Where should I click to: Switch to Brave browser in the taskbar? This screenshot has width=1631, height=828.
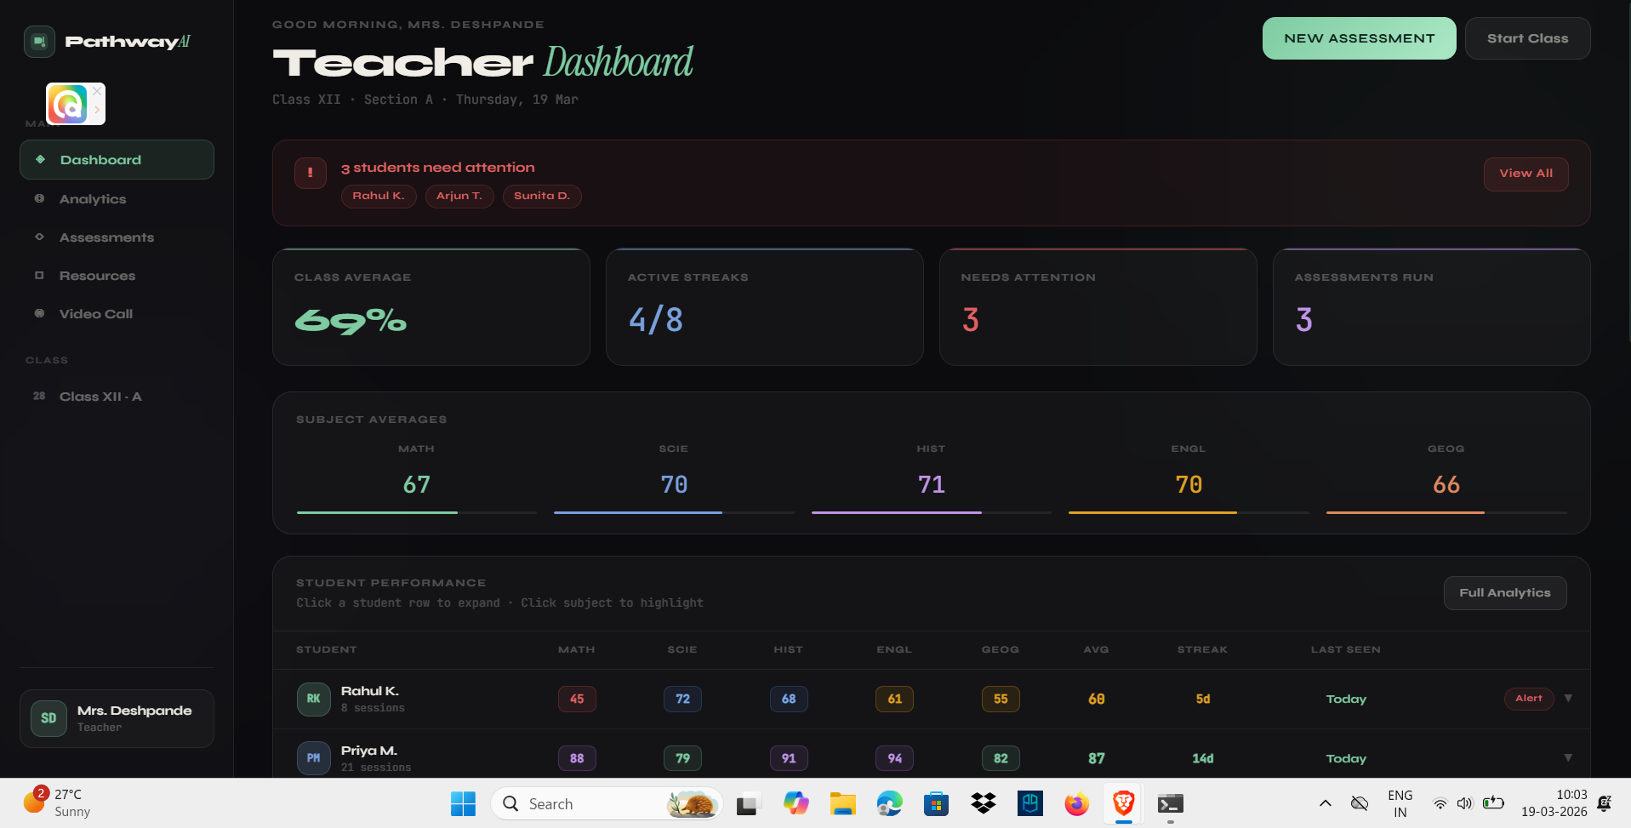pyautogui.click(x=1124, y=803)
